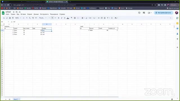Open the fill color bucket
This screenshot has height=101, width=180.
click(72, 18)
